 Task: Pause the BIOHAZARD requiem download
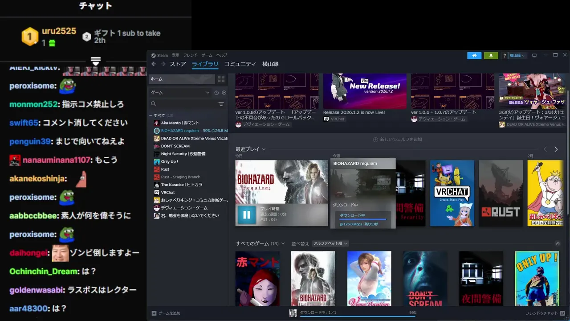tap(246, 215)
